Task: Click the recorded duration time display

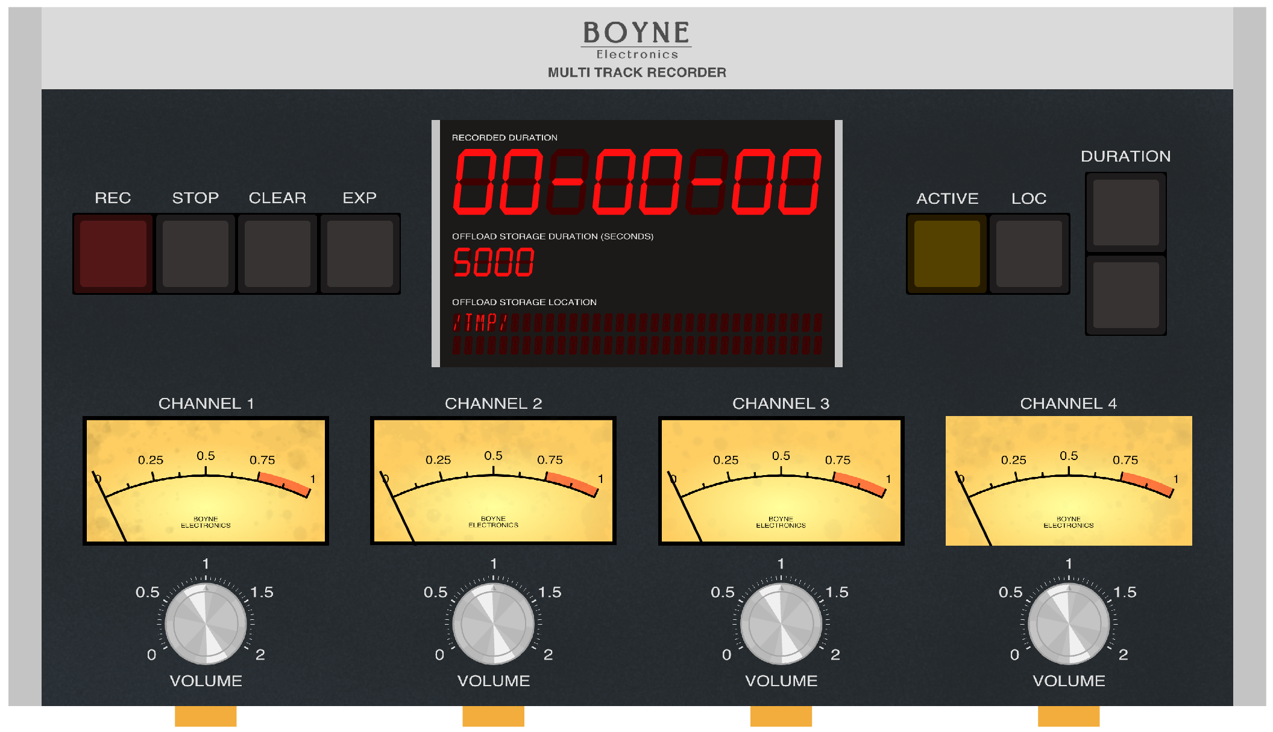Action: (x=636, y=181)
